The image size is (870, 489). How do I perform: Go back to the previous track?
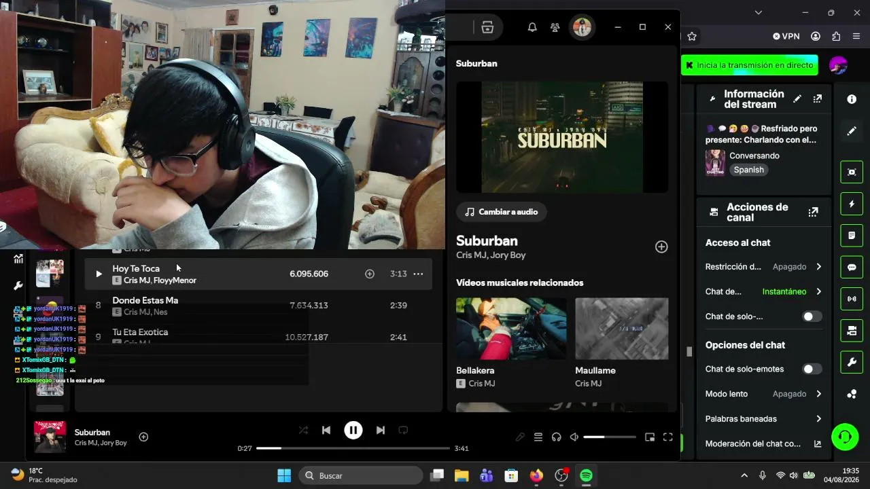[x=326, y=430]
